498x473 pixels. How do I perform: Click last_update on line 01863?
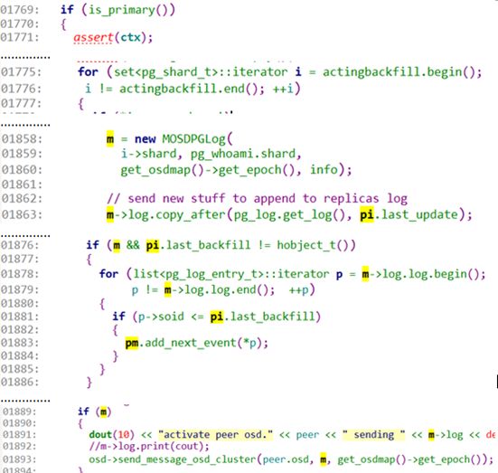(419, 215)
